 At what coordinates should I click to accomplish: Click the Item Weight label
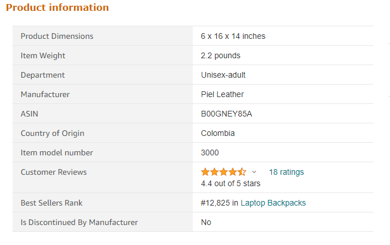point(43,55)
